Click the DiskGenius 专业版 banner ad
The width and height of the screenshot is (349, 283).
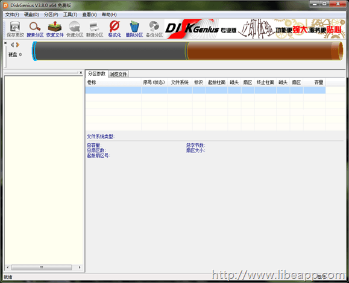pos(254,29)
